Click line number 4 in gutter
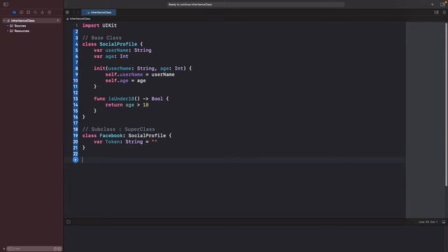The image size is (448, 252). tap(76, 44)
